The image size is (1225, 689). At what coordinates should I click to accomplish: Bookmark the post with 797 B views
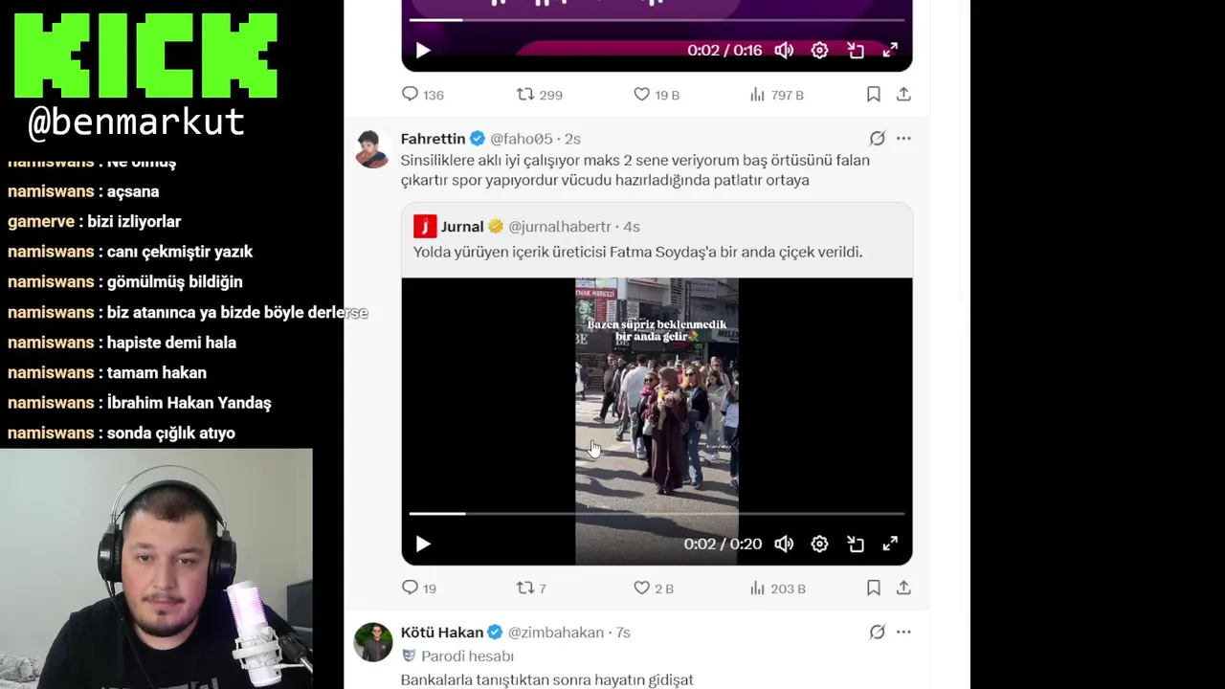874,95
